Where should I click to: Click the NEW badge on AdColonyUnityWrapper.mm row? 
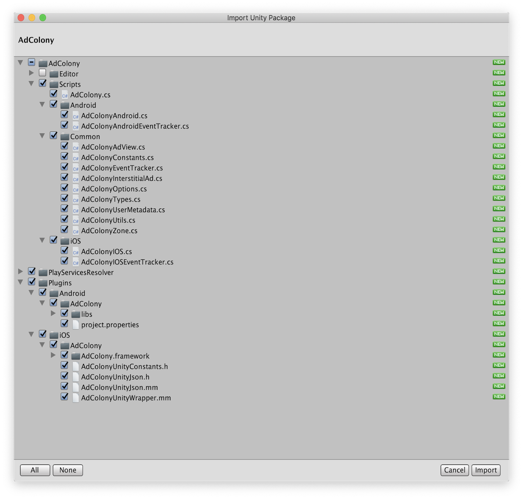click(499, 396)
